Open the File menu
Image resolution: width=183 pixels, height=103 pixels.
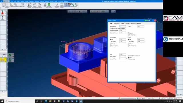tap(12, 1)
